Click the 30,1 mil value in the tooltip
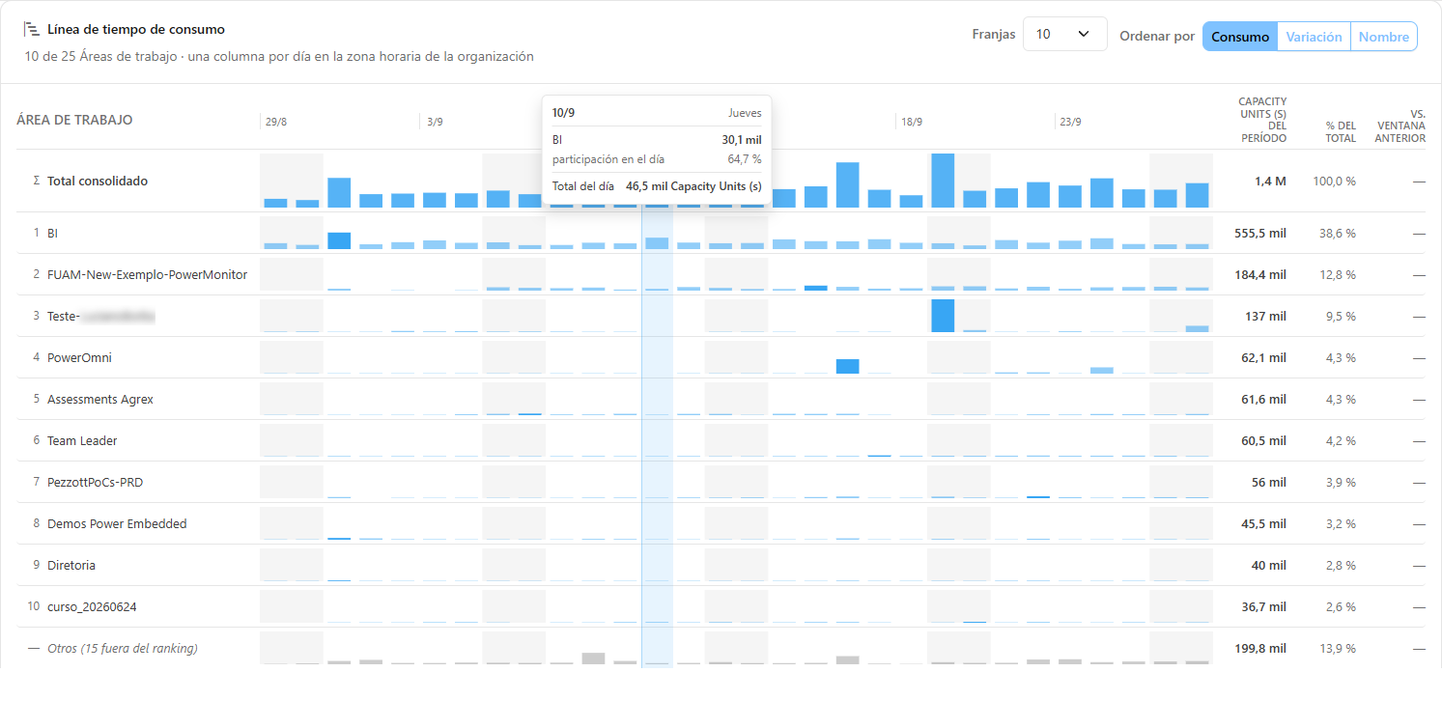Screen dimensions: 1442x728 pyautogui.click(x=741, y=140)
